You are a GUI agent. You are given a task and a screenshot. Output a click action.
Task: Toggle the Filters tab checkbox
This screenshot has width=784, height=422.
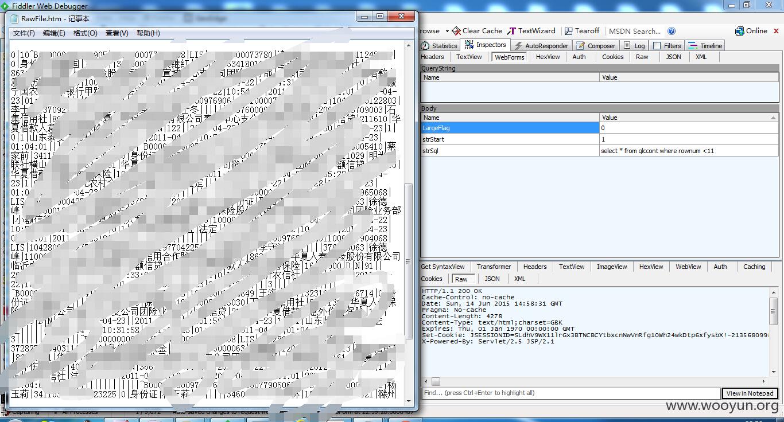point(657,46)
